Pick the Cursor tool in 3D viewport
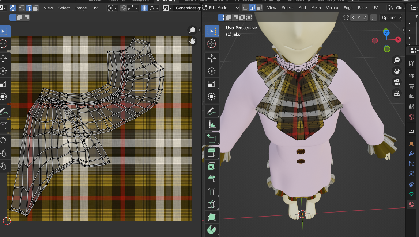 (212, 44)
